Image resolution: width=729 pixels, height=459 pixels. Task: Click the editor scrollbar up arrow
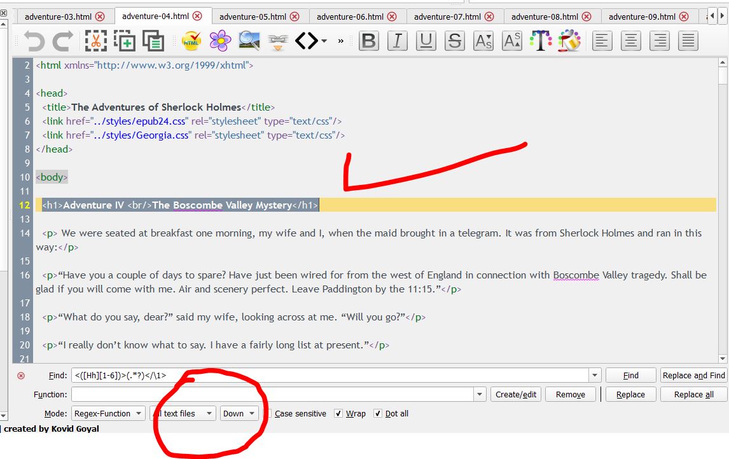click(x=723, y=62)
